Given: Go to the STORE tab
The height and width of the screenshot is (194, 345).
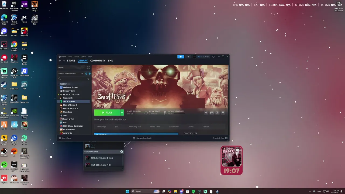Looking at the screenshot, I should (x=71, y=61).
